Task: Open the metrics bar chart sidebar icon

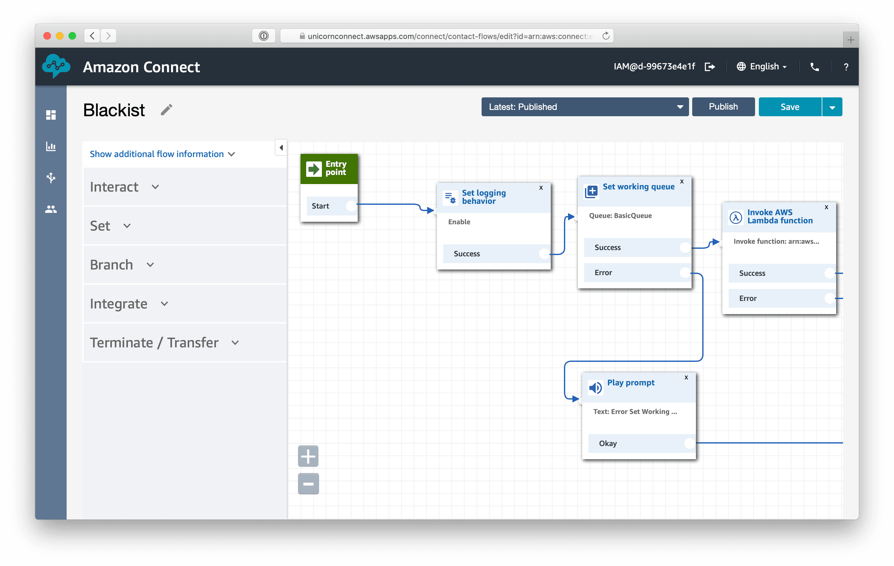Action: 51,146
